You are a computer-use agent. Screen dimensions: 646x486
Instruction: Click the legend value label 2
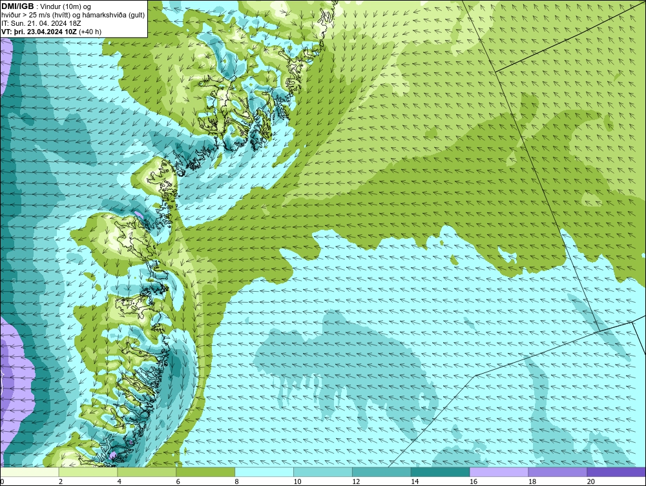[61, 481]
